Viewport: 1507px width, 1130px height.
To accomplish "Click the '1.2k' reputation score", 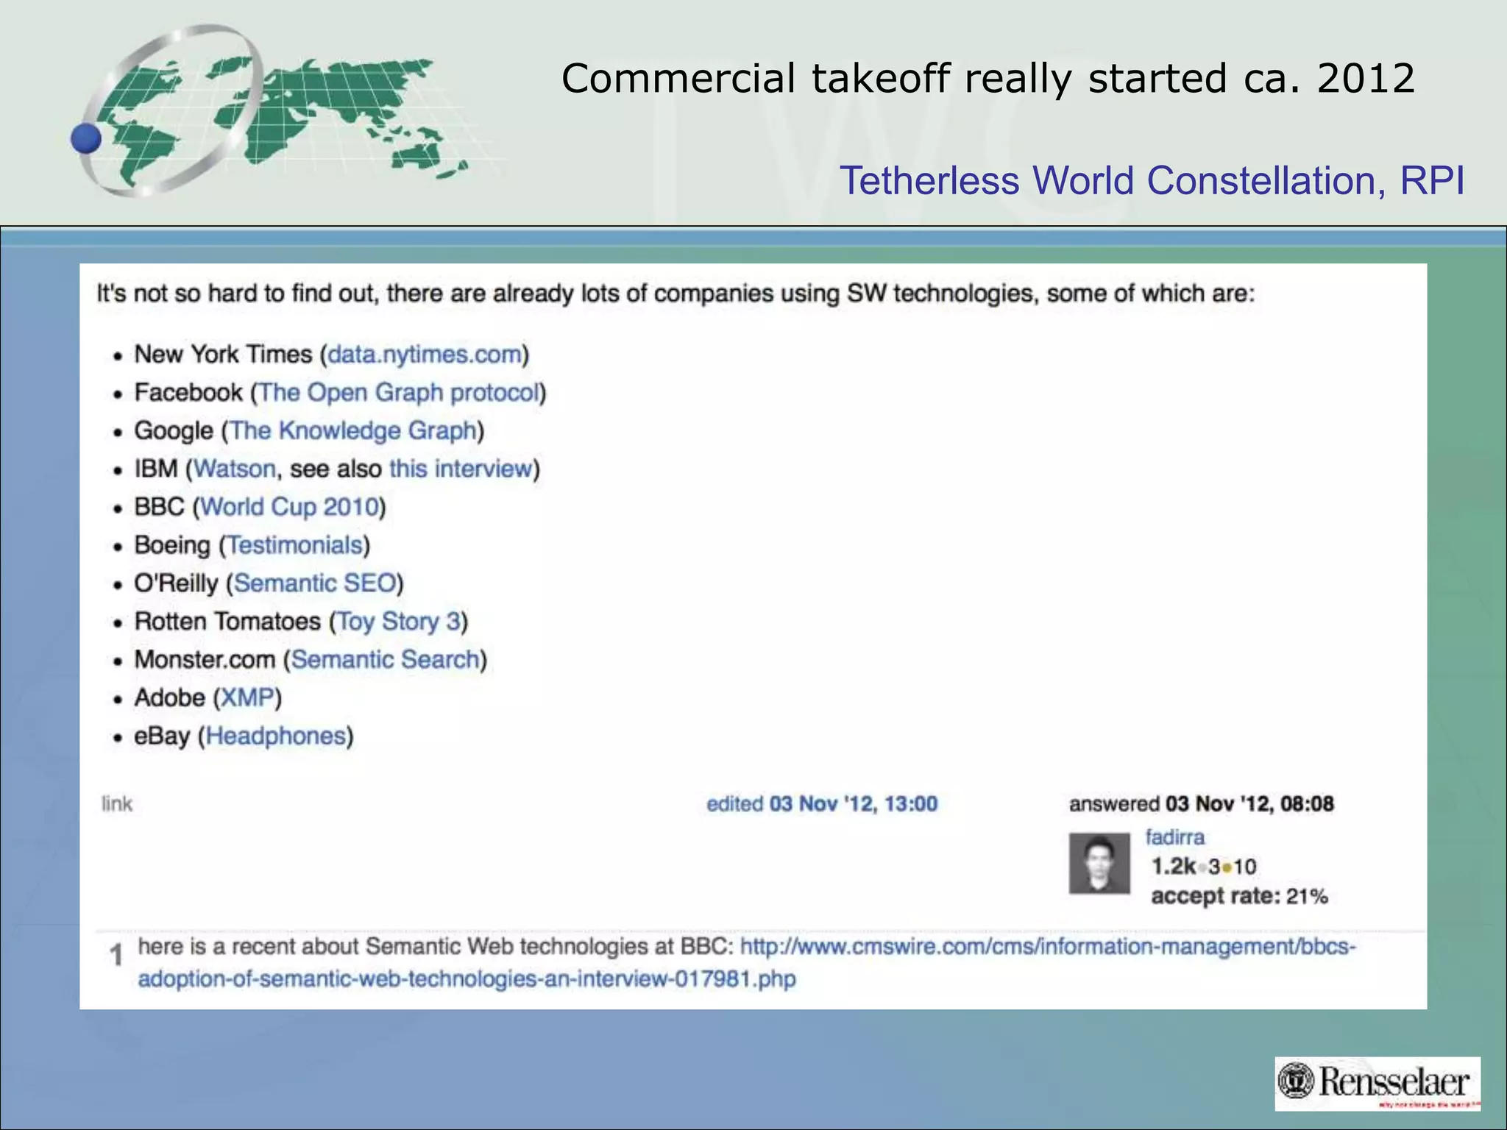I will [1173, 867].
